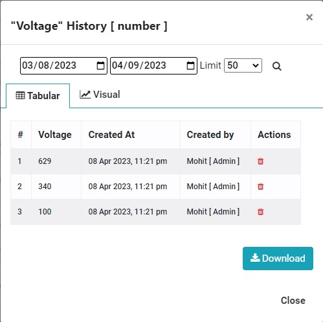Click the Close text button
This screenshot has width=323, height=322.
[293, 301]
